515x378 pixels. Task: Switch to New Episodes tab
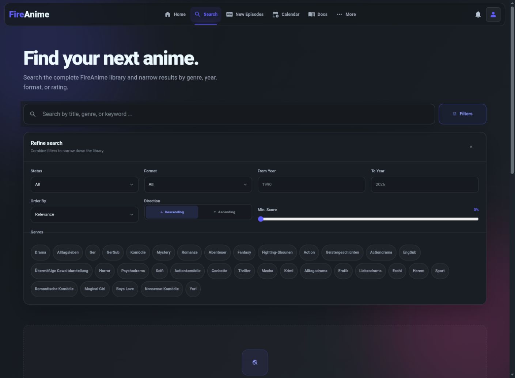click(245, 15)
